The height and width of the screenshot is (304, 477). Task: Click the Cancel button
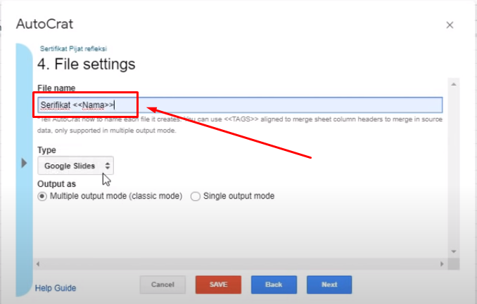point(163,284)
